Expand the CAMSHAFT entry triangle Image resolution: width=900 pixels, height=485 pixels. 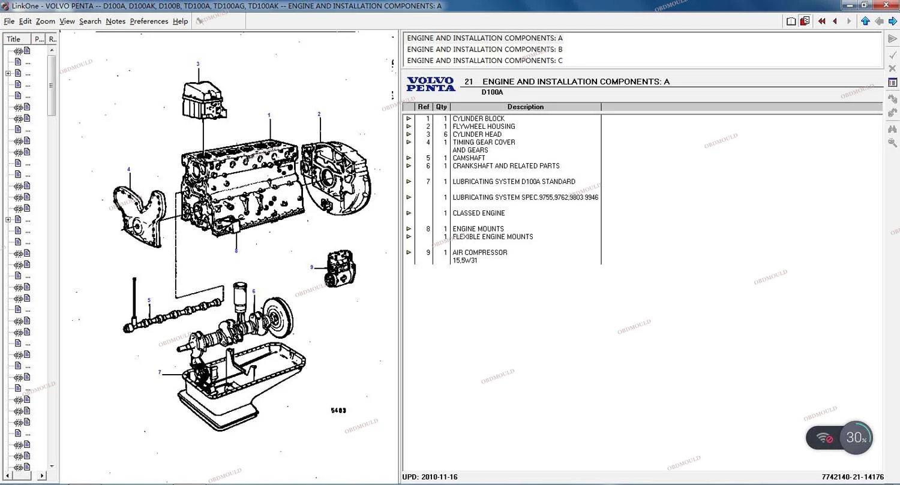tap(409, 158)
